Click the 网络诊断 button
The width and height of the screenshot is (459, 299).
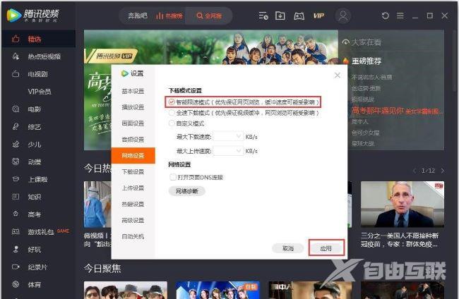(186, 191)
